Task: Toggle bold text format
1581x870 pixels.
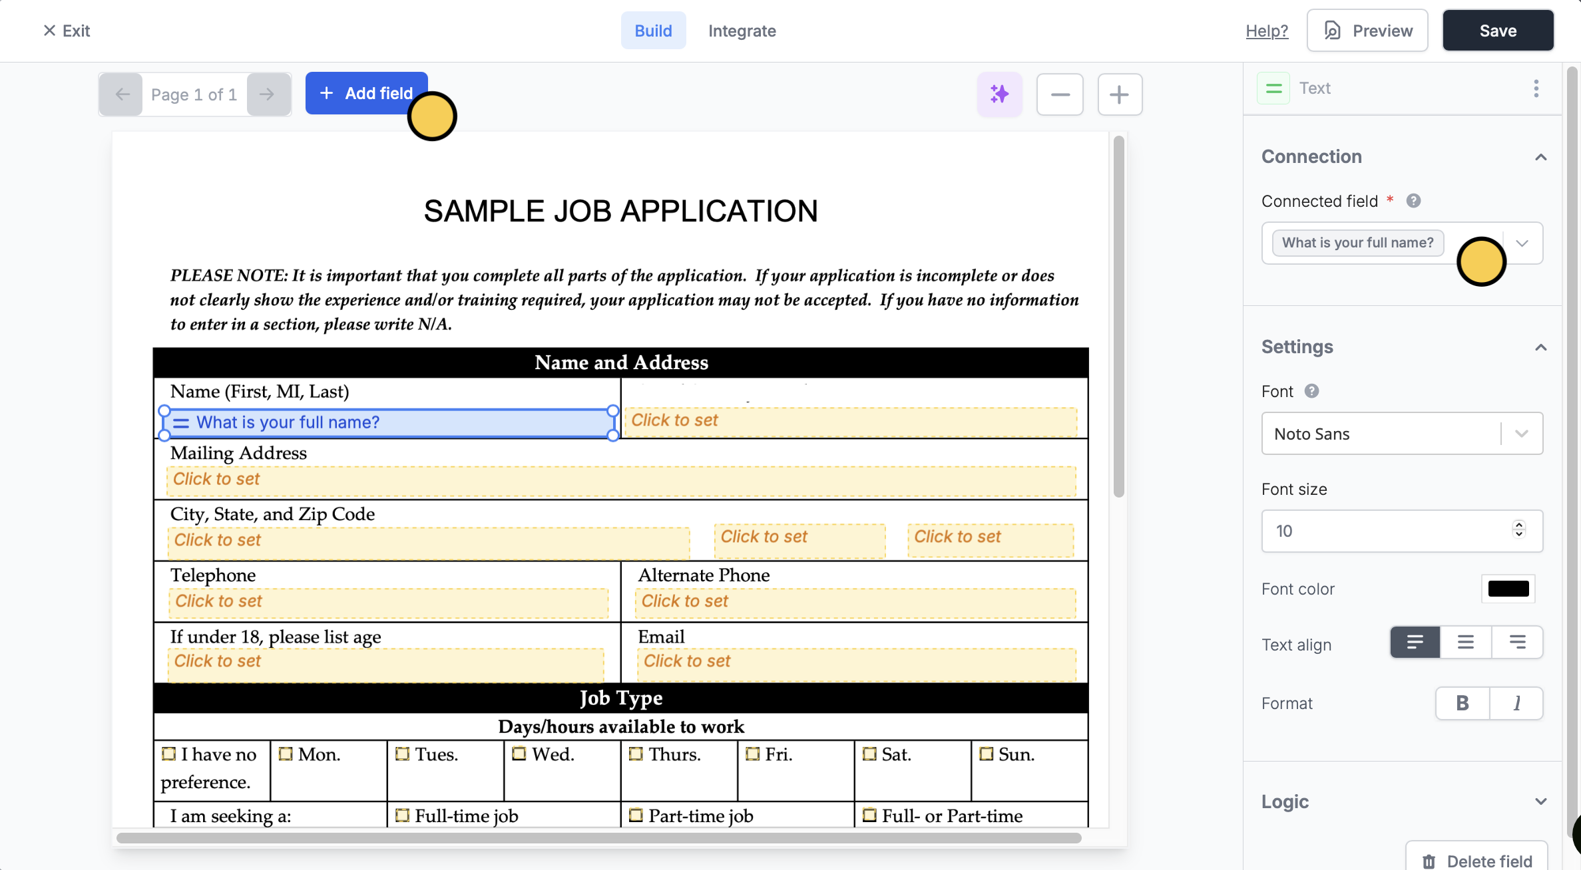Action: [x=1463, y=703]
